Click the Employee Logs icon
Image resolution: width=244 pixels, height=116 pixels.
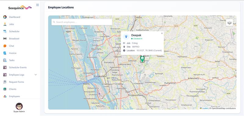pyautogui.click(x=5, y=75)
